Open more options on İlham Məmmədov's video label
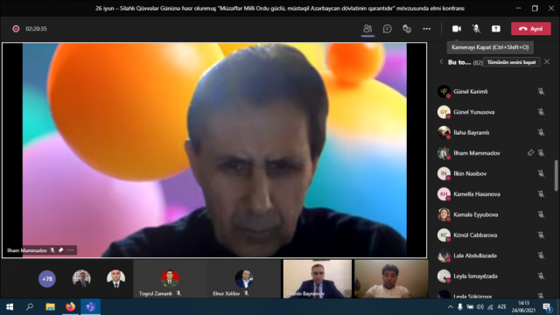 (71, 250)
